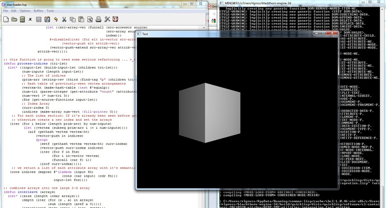
Task: Maximize the dae-loader.lisp editor window
Action: tap(192, 3)
